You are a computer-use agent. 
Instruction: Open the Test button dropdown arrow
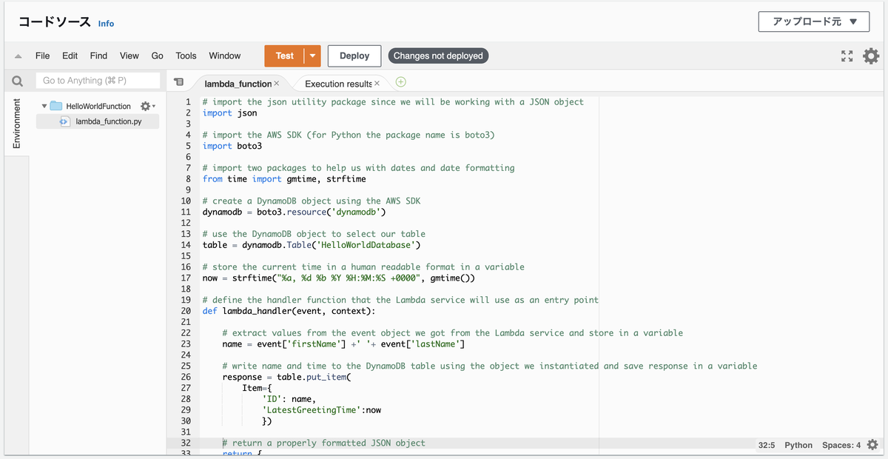[x=313, y=56]
